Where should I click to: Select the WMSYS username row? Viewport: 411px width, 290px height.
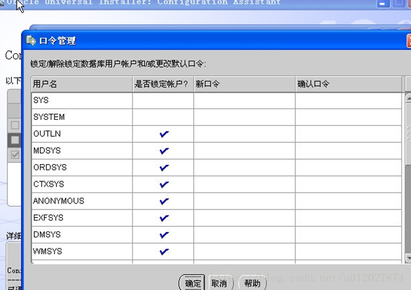[82, 251]
